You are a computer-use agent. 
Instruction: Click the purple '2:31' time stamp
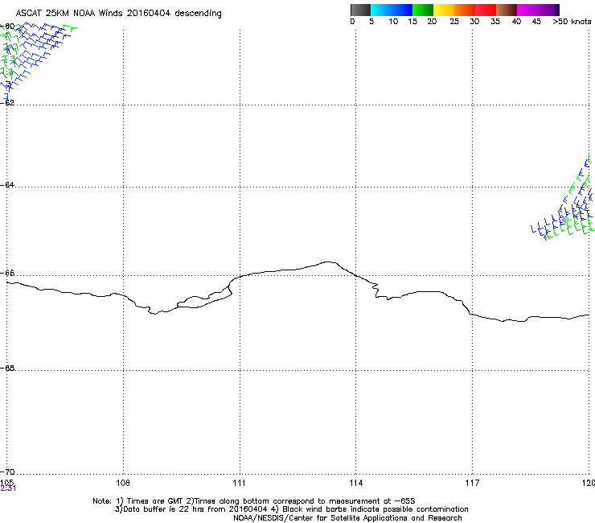[x=8, y=488]
